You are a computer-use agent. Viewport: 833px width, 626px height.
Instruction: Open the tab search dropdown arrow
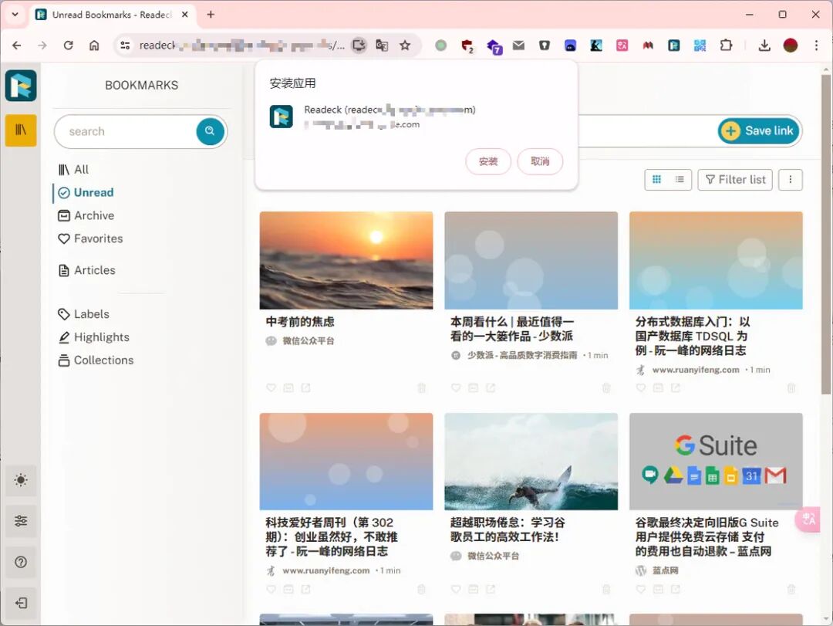[x=15, y=15]
